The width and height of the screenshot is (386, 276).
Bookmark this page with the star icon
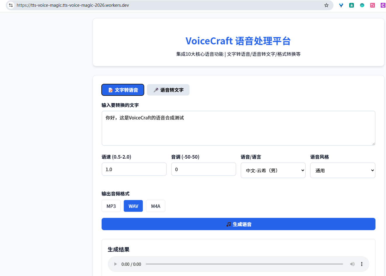pyautogui.click(x=326, y=5)
